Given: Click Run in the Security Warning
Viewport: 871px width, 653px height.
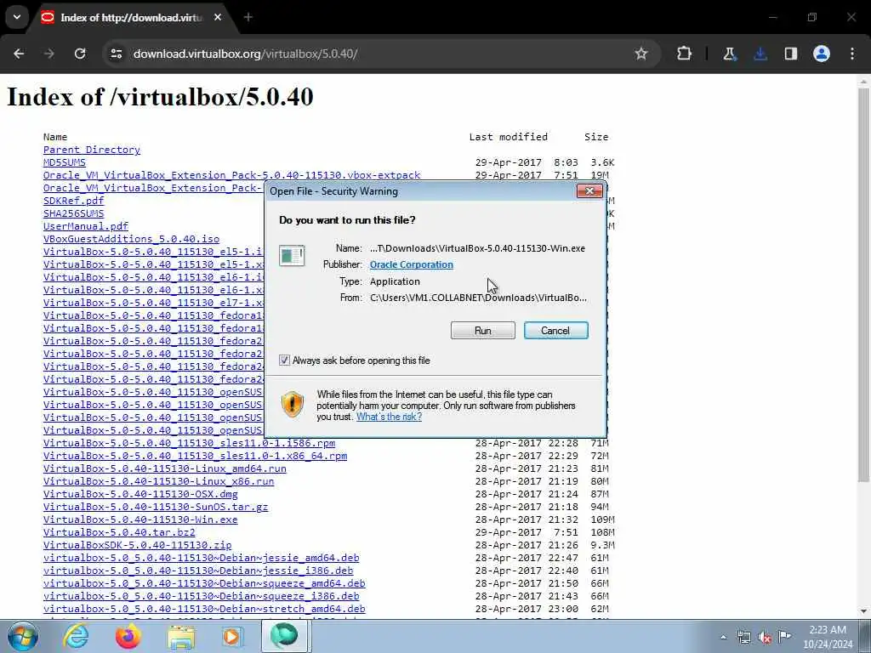Looking at the screenshot, I should (483, 331).
